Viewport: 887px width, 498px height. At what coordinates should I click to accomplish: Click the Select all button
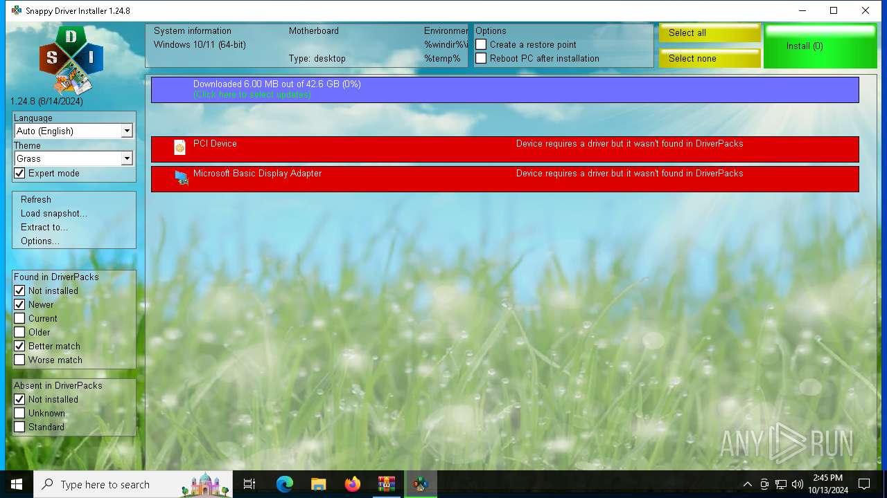[x=710, y=33]
